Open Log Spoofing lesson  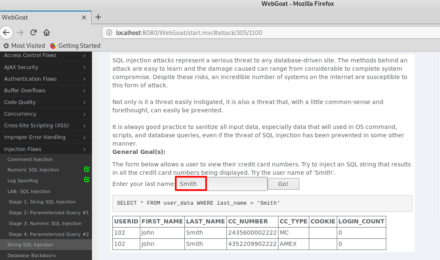[22, 181]
